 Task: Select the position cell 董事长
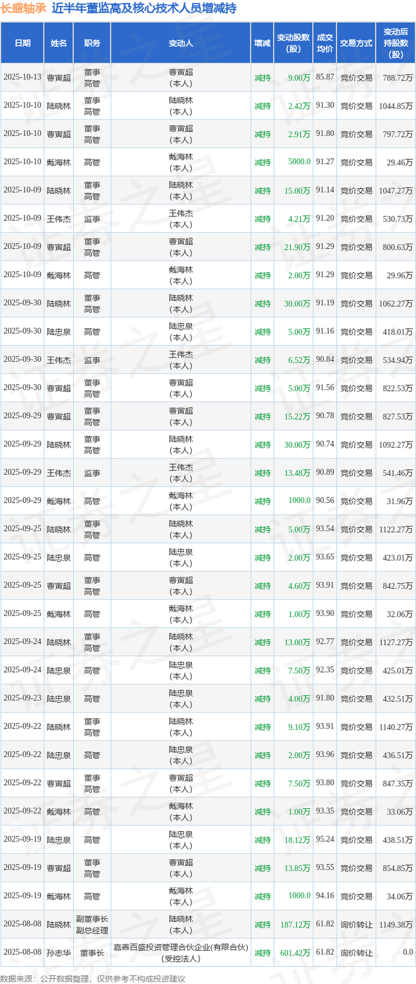92,953
